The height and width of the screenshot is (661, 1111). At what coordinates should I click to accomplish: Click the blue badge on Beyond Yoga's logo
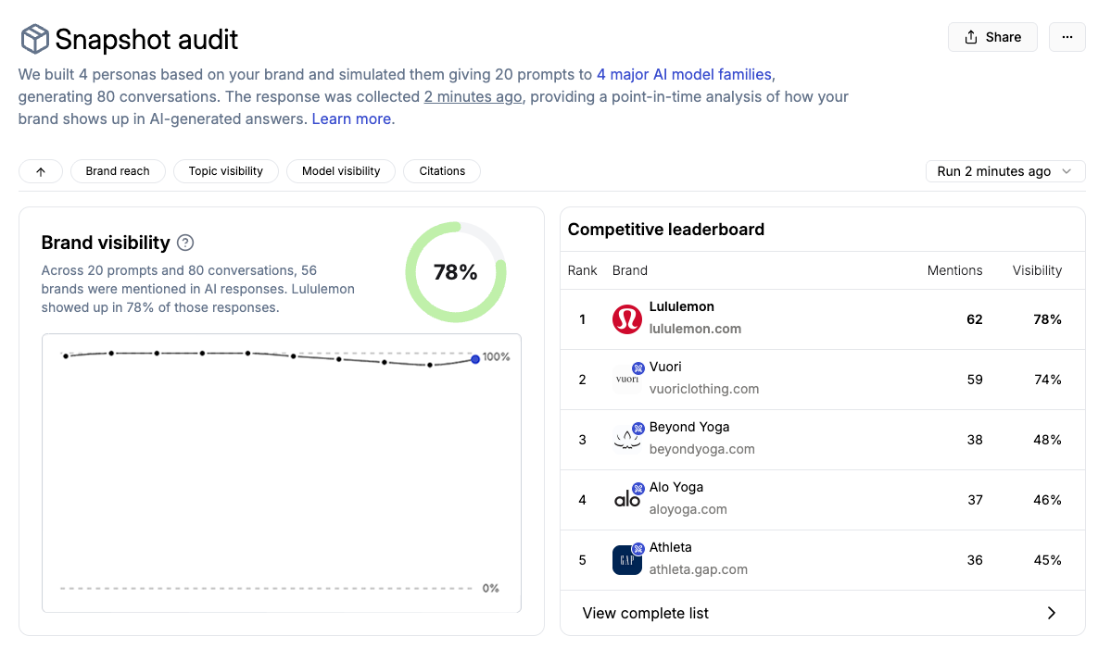pyautogui.click(x=638, y=428)
